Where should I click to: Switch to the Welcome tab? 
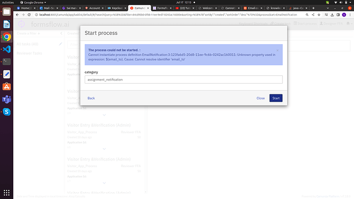point(207,8)
